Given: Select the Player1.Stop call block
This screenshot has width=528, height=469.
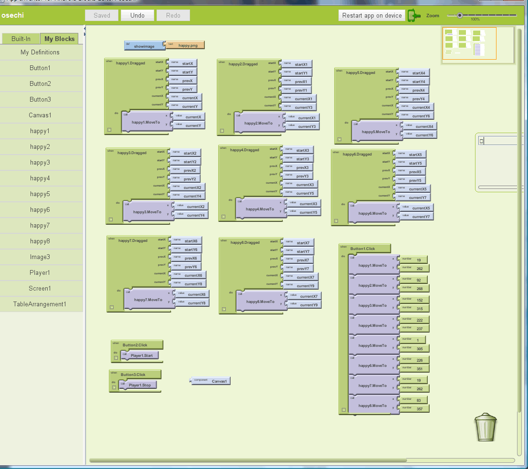Looking at the screenshot, I should pos(138,385).
